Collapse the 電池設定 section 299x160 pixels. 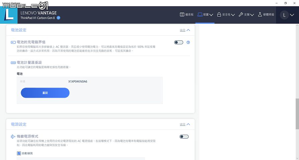coord(185,30)
